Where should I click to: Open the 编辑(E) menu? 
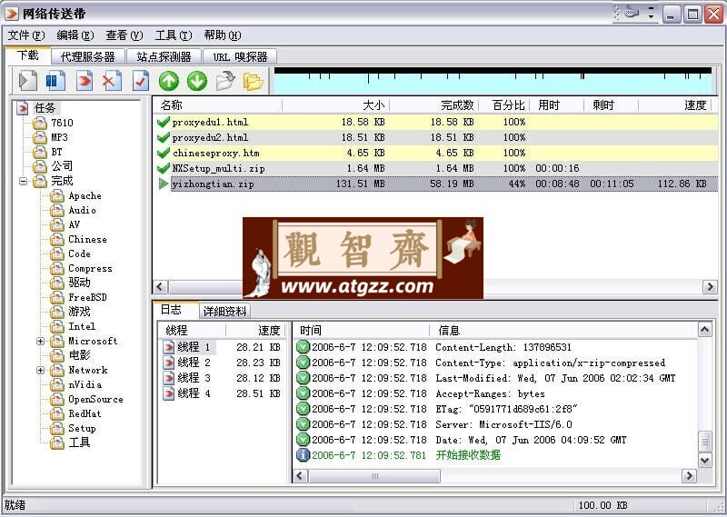tap(75, 35)
